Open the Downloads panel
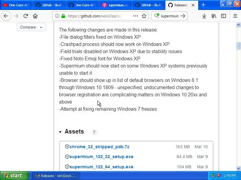This screenshot has width=241, height=180. point(204,16)
